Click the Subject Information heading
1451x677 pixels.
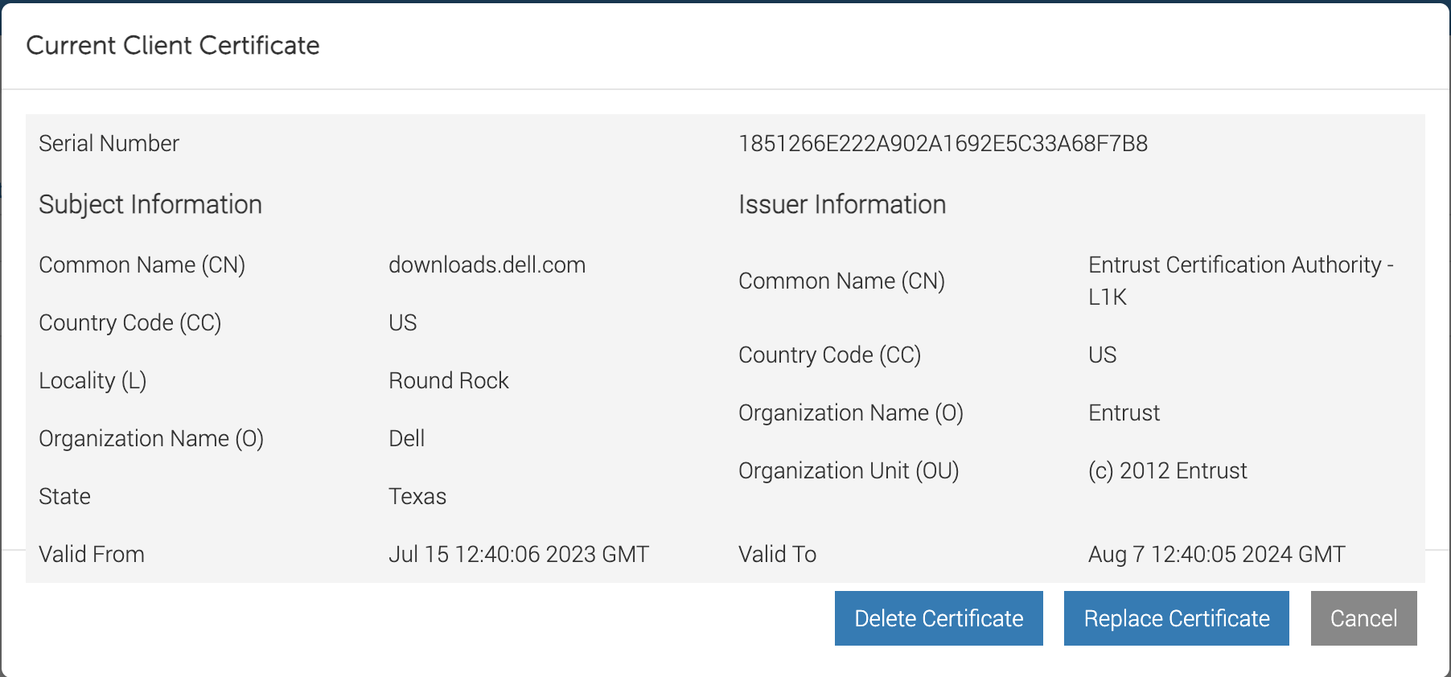(x=150, y=205)
